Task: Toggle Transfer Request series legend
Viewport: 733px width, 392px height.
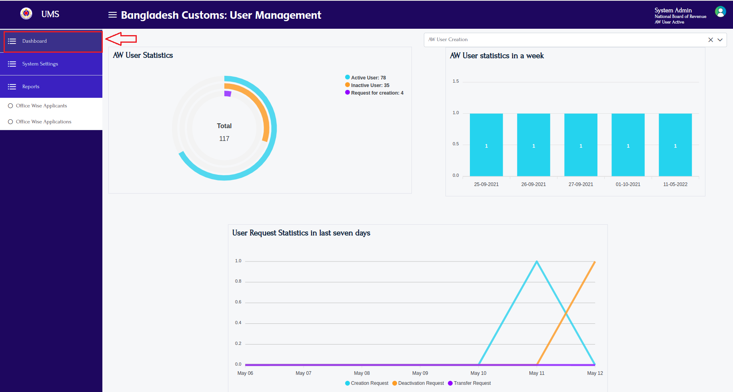Action: 469,383
